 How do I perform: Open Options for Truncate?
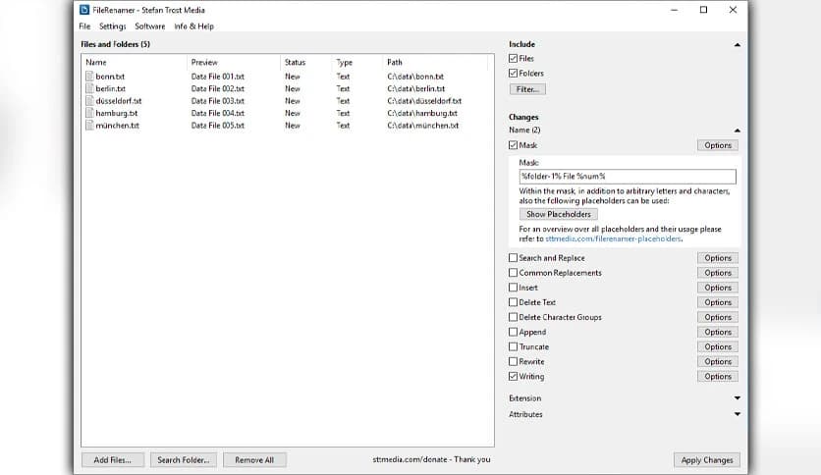(x=718, y=346)
